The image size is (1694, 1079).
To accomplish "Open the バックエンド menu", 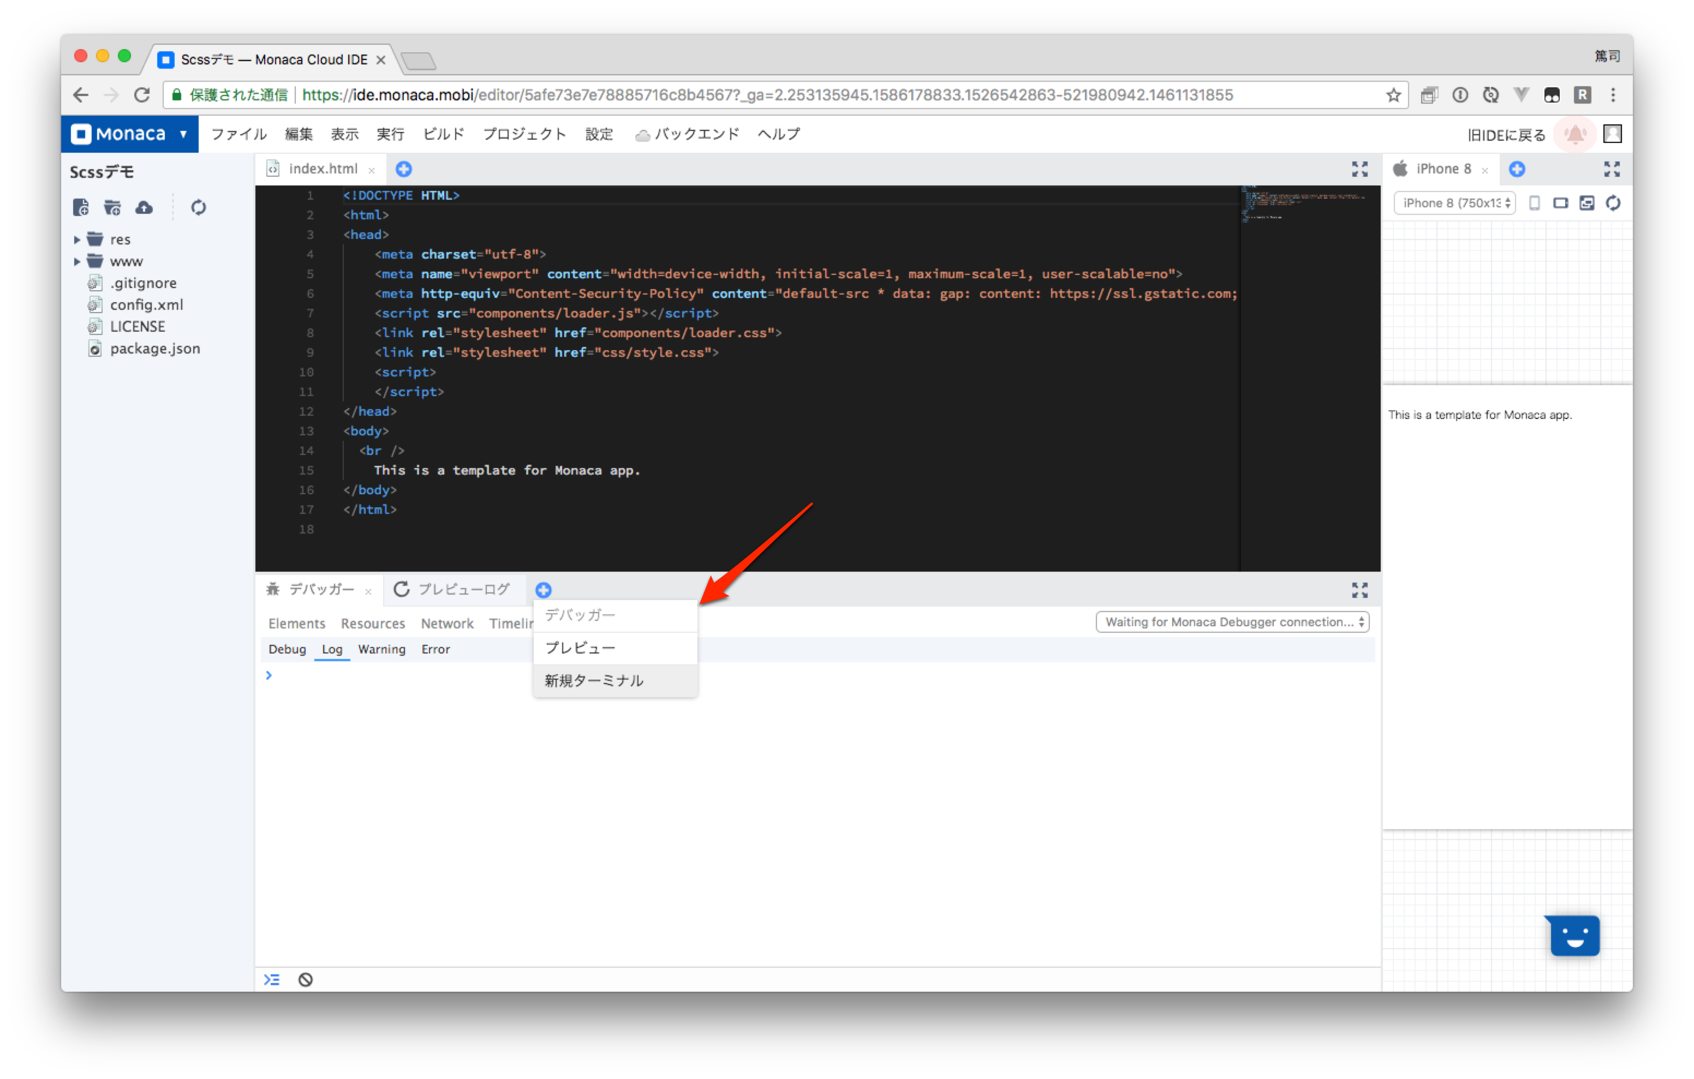I will click(687, 134).
